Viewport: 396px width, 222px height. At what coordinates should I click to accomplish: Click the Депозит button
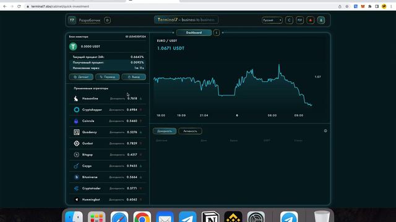click(81, 77)
